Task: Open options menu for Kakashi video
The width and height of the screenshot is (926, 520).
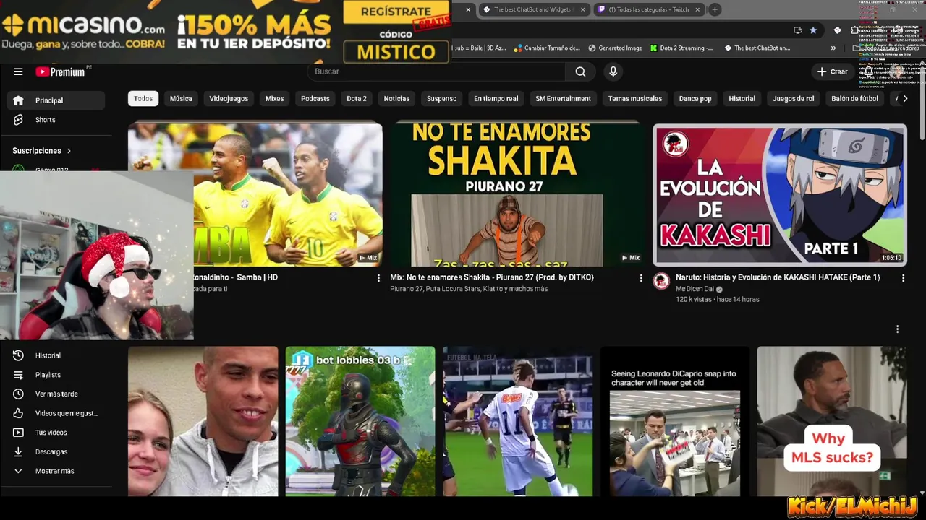Action: point(903,277)
